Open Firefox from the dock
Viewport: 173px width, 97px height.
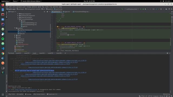(3, 5)
